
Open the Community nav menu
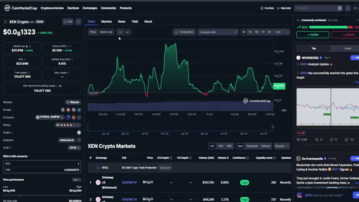click(x=109, y=8)
